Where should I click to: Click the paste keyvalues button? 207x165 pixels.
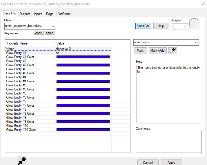[49, 33]
